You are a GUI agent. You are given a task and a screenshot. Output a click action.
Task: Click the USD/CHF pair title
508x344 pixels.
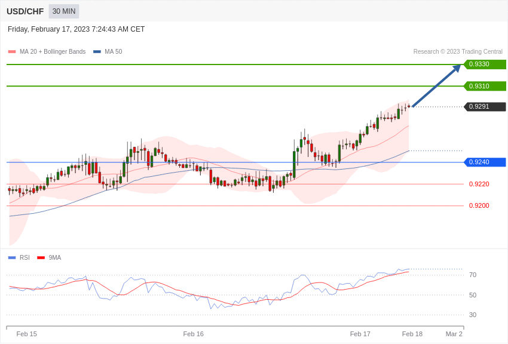tap(25, 12)
